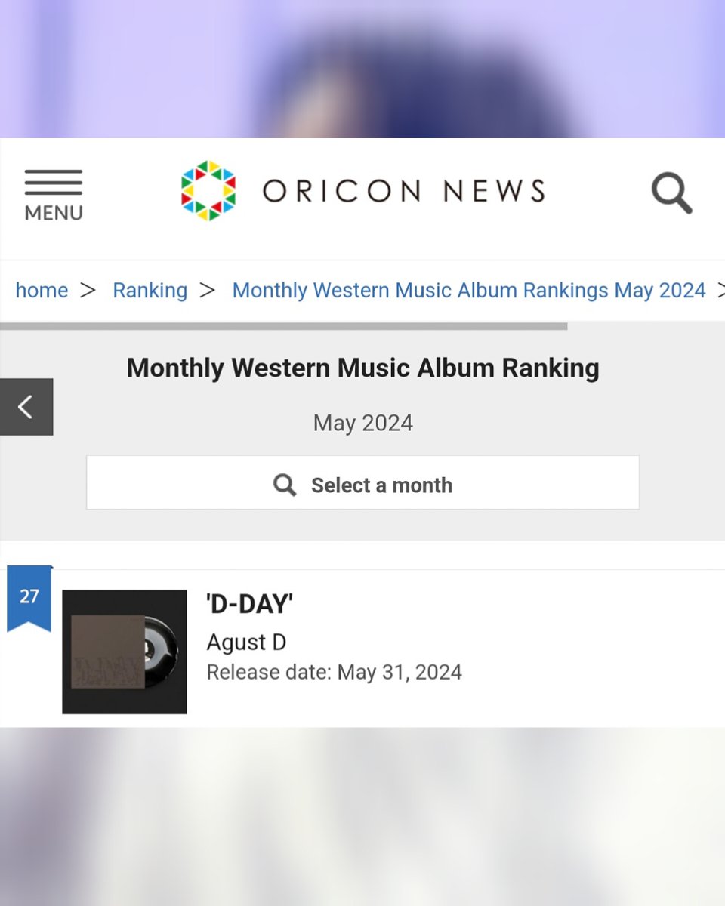Open the Ranking breadcrumb link
725x906 pixels.
click(150, 290)
